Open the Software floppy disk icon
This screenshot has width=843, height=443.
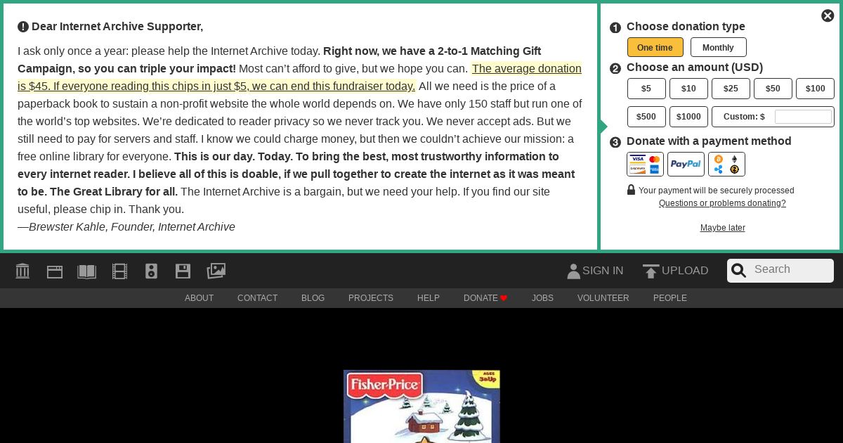(x=183, y=271)
